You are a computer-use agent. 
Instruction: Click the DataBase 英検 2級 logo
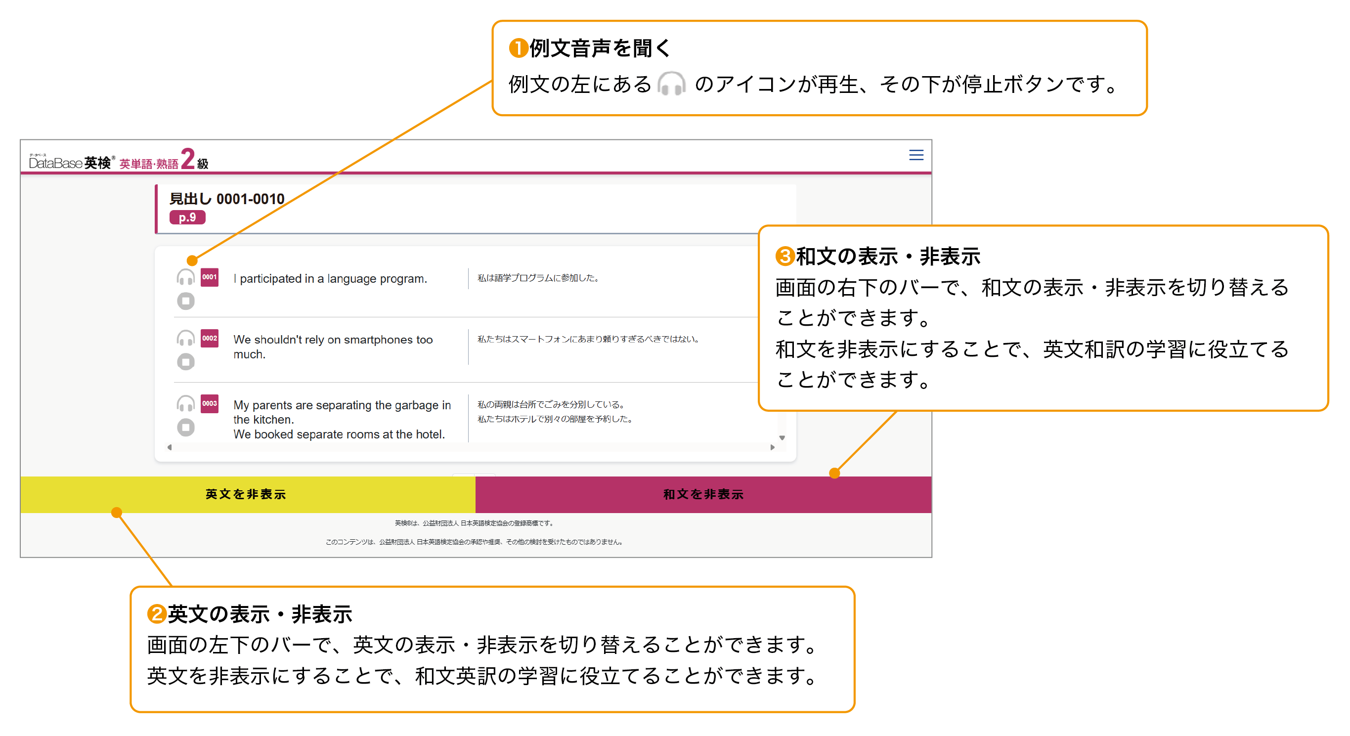point(119,161)
